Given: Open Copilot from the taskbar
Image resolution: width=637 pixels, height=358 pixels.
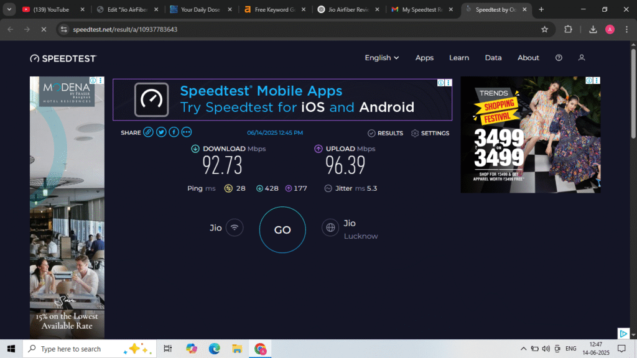Looking at the screenshot, I should click(x=192, y=349).
